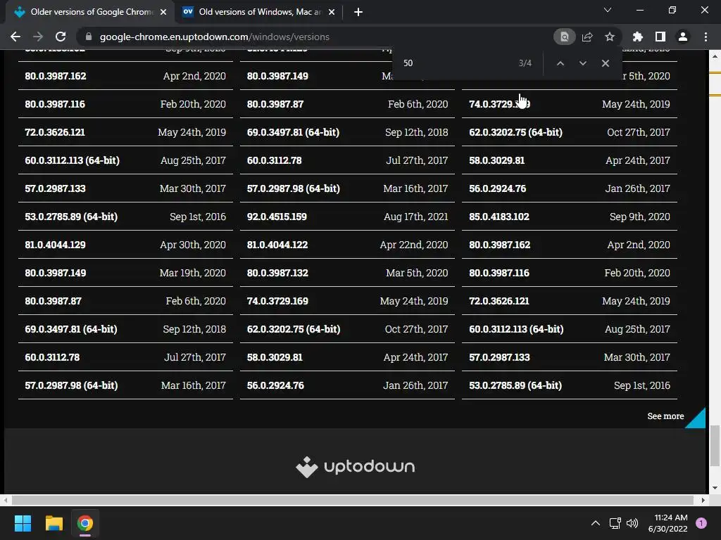Click See more link
The width and height of the screenshot is (721, 540).
tap(665, 416)
